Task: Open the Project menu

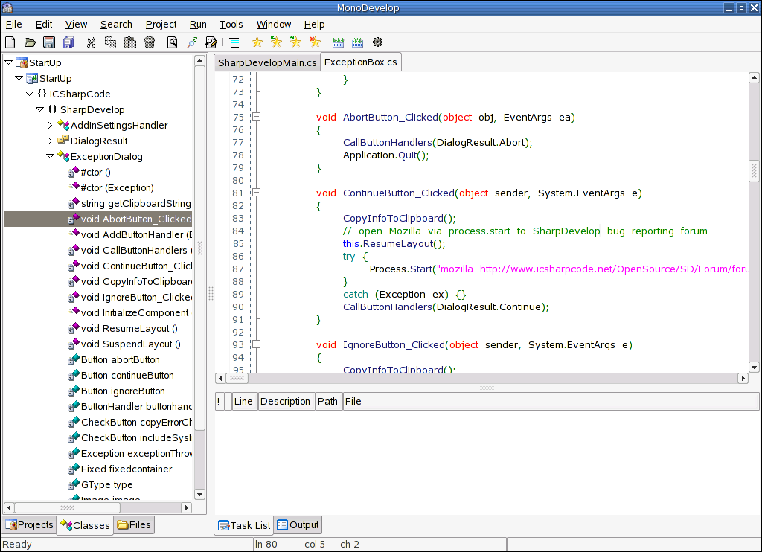Action: pos(161,24)
